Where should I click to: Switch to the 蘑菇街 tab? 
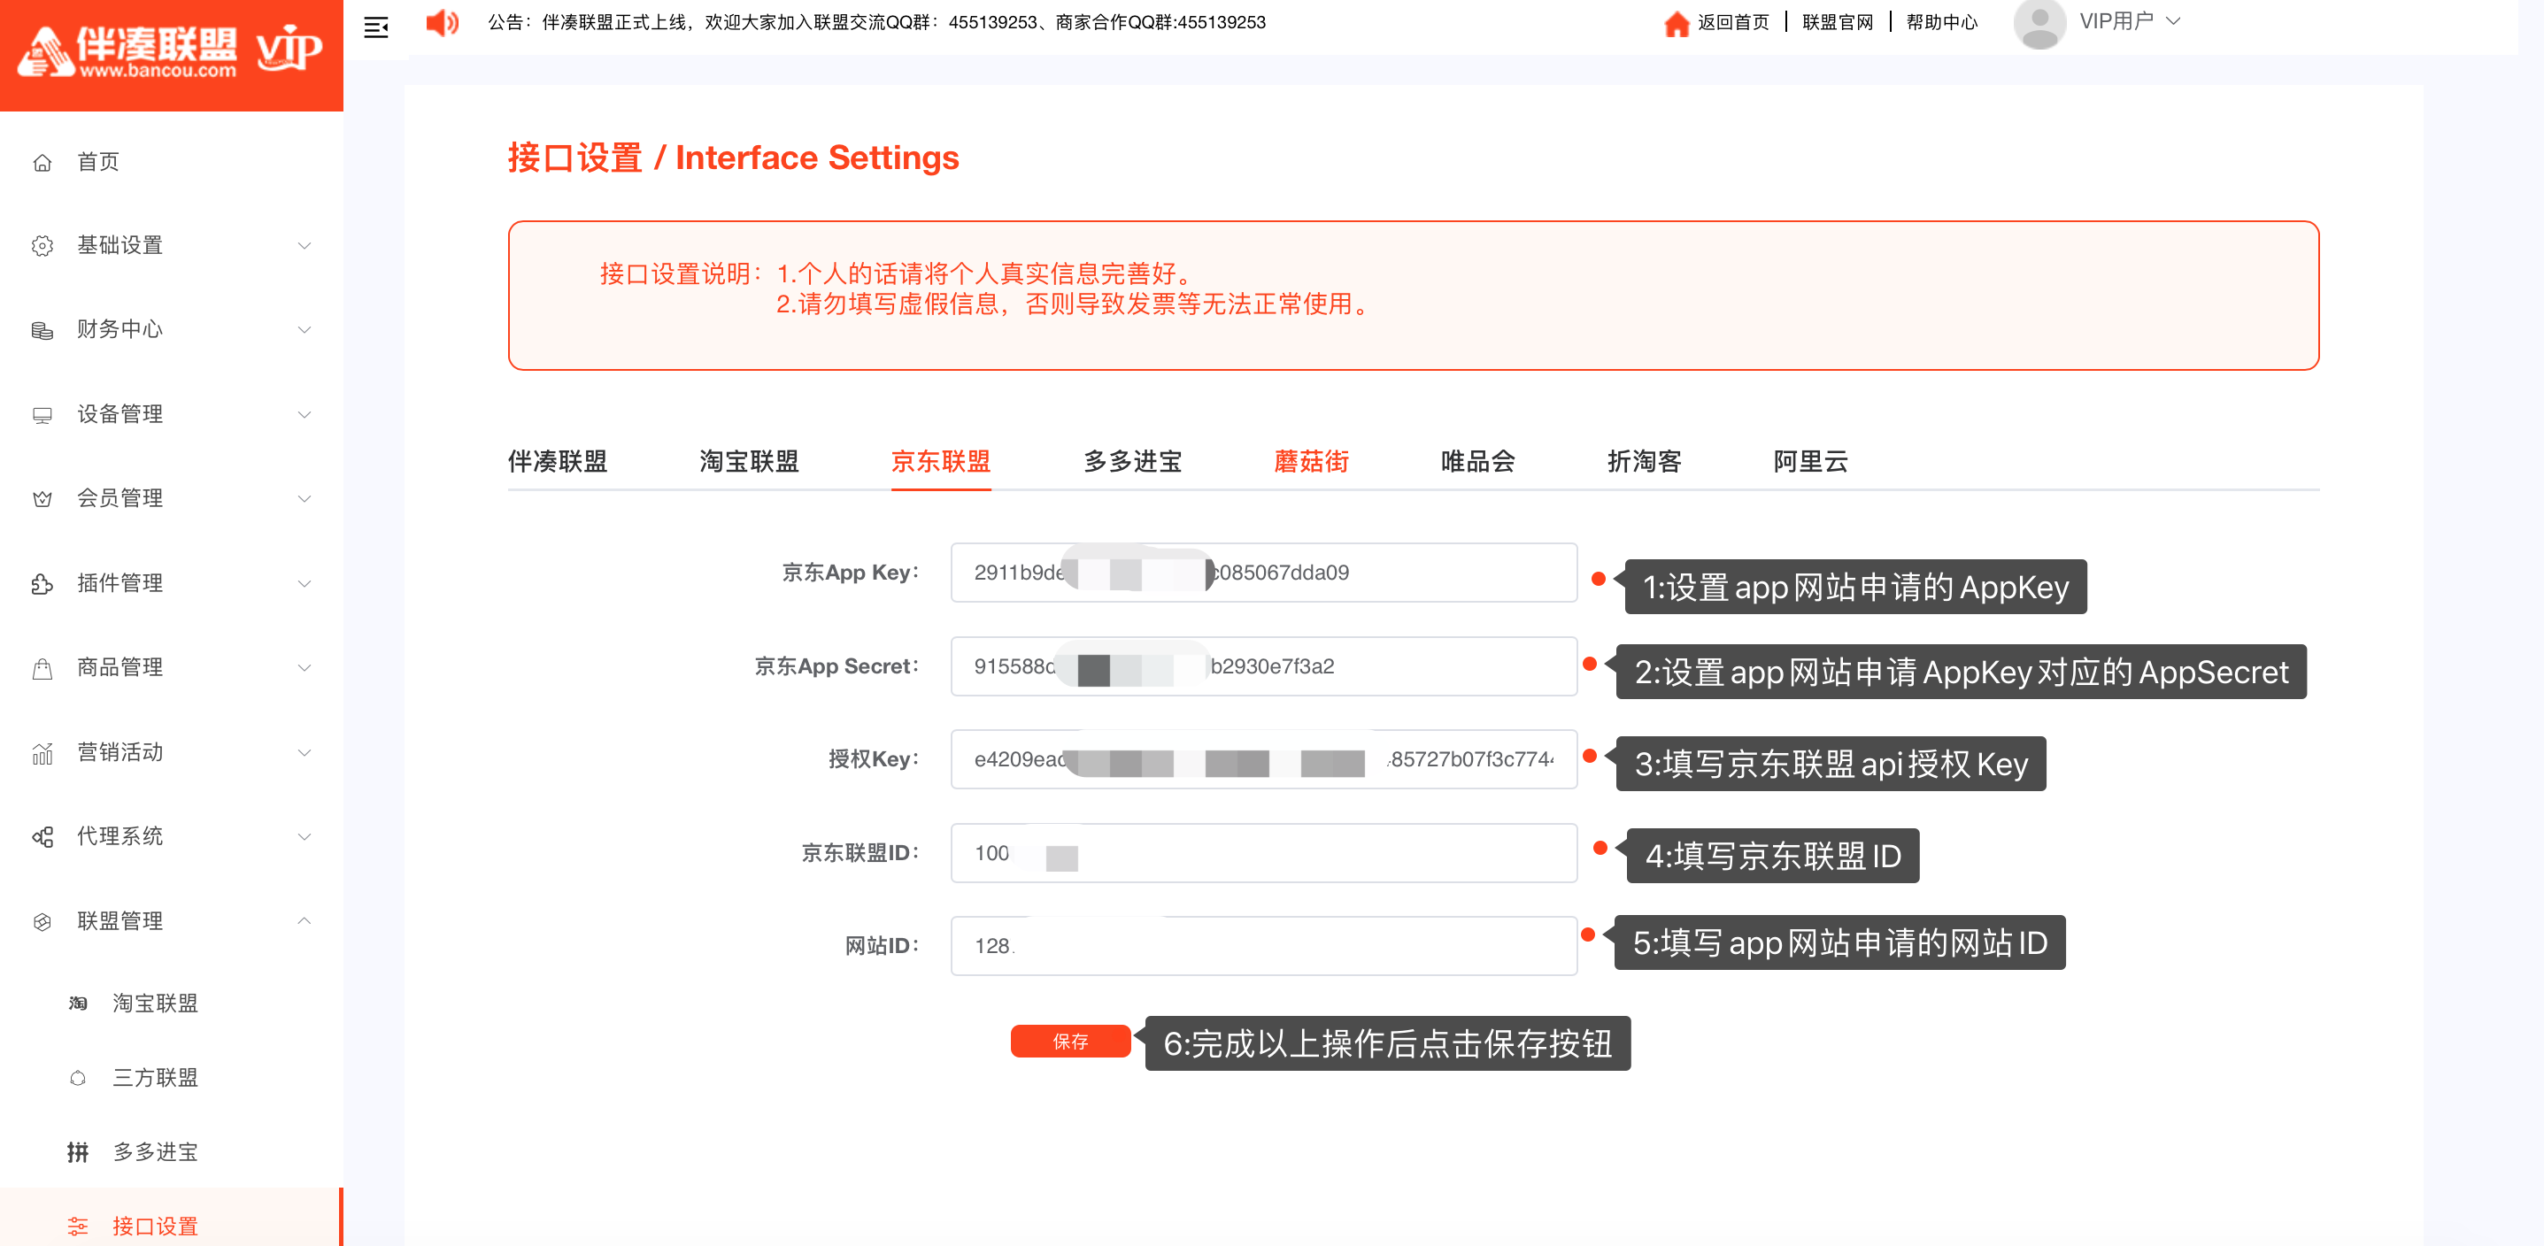pos(1311,461)
